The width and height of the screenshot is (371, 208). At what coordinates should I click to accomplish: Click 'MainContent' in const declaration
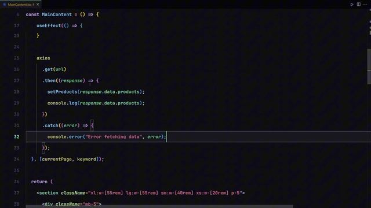[x=57, y=14]
